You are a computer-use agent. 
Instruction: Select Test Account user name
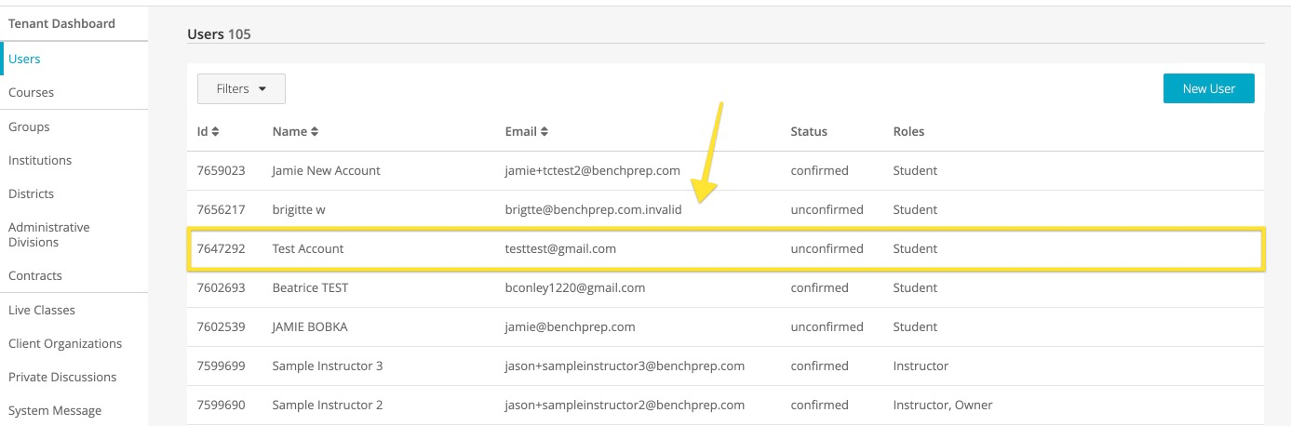(x=308, y=248)
